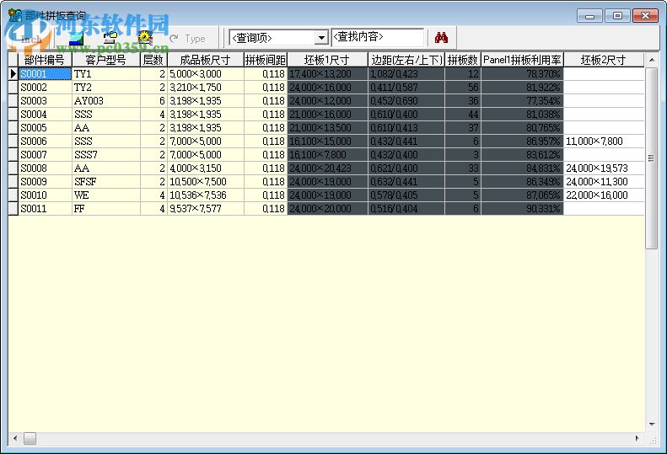
Task: Click the application icon in title bar
Action: coord(15,16)
